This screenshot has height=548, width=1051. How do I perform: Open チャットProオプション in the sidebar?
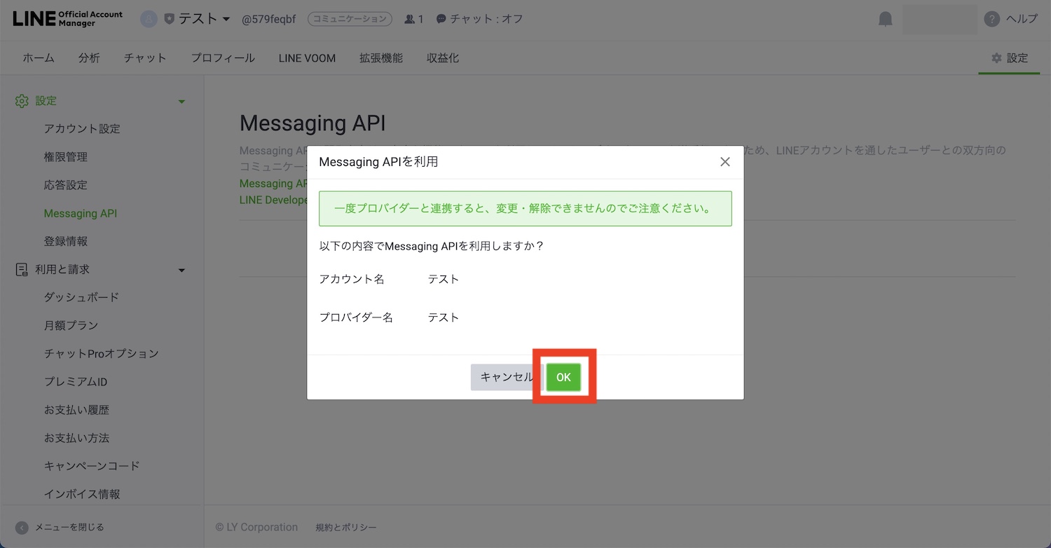[101, 353]
